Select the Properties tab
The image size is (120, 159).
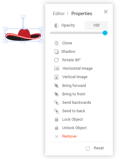point(82,14)
